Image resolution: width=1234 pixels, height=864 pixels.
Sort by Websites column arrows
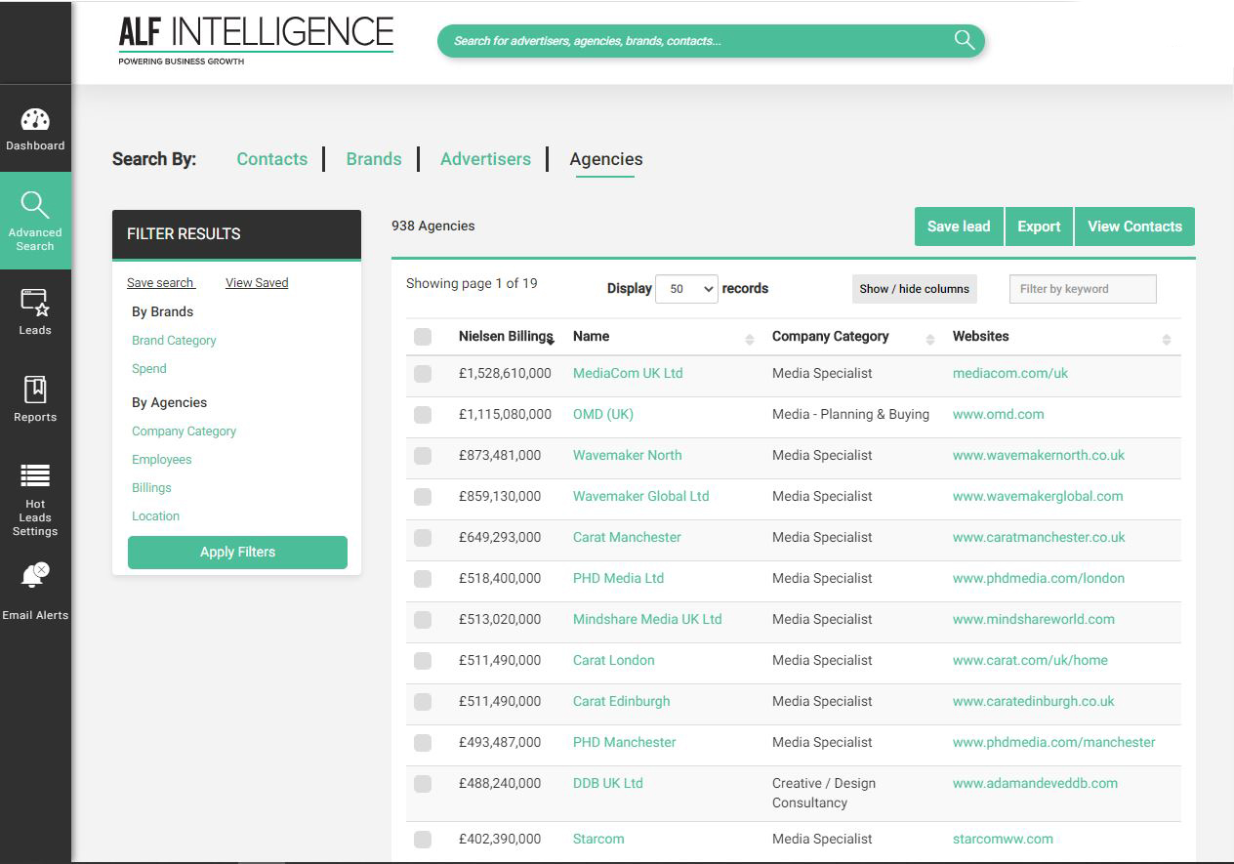pos(1167,340)
